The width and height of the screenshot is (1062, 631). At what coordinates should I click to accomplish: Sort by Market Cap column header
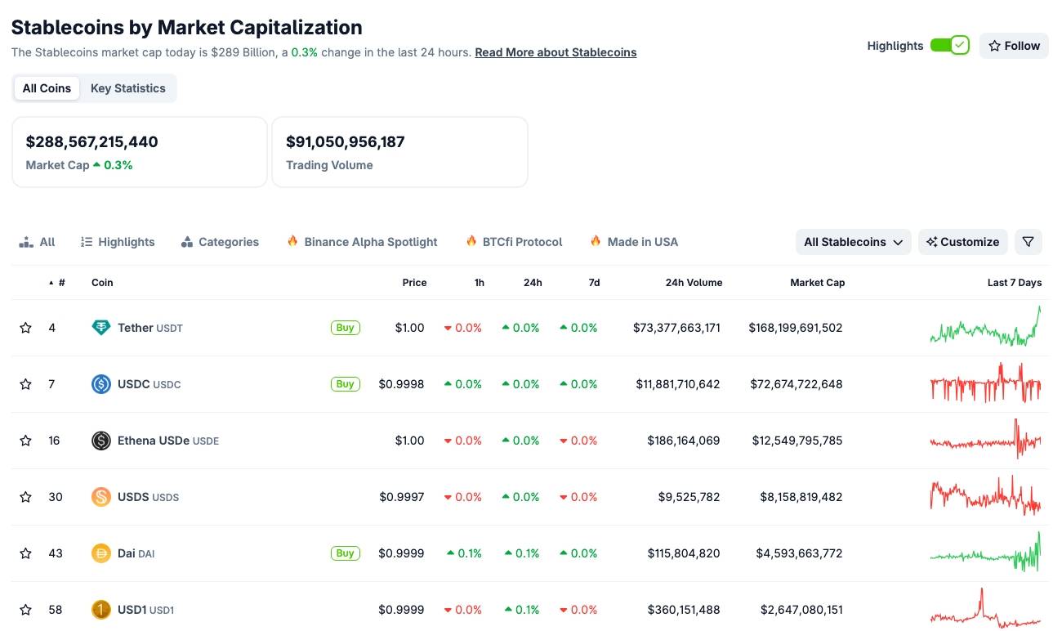coord(817,283)
